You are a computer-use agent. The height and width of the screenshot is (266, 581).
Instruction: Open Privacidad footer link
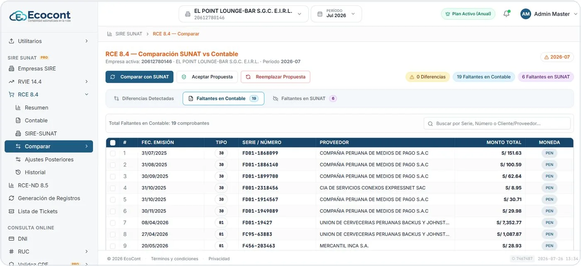pos(219,259)
